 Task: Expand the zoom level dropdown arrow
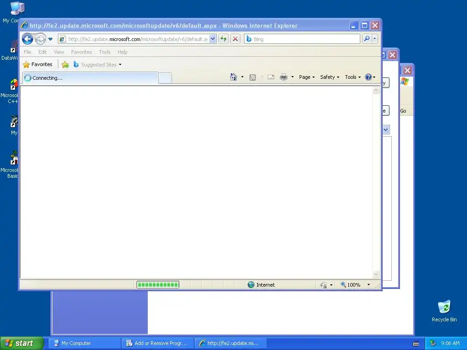368,285
